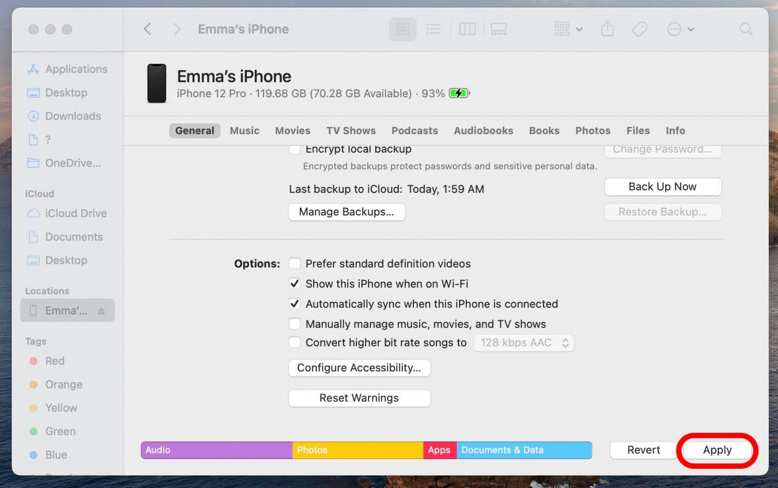Open the 128 kbps AAC bitrate dropdown
Viewport: 778px width, 488px height.
[524, 343]
